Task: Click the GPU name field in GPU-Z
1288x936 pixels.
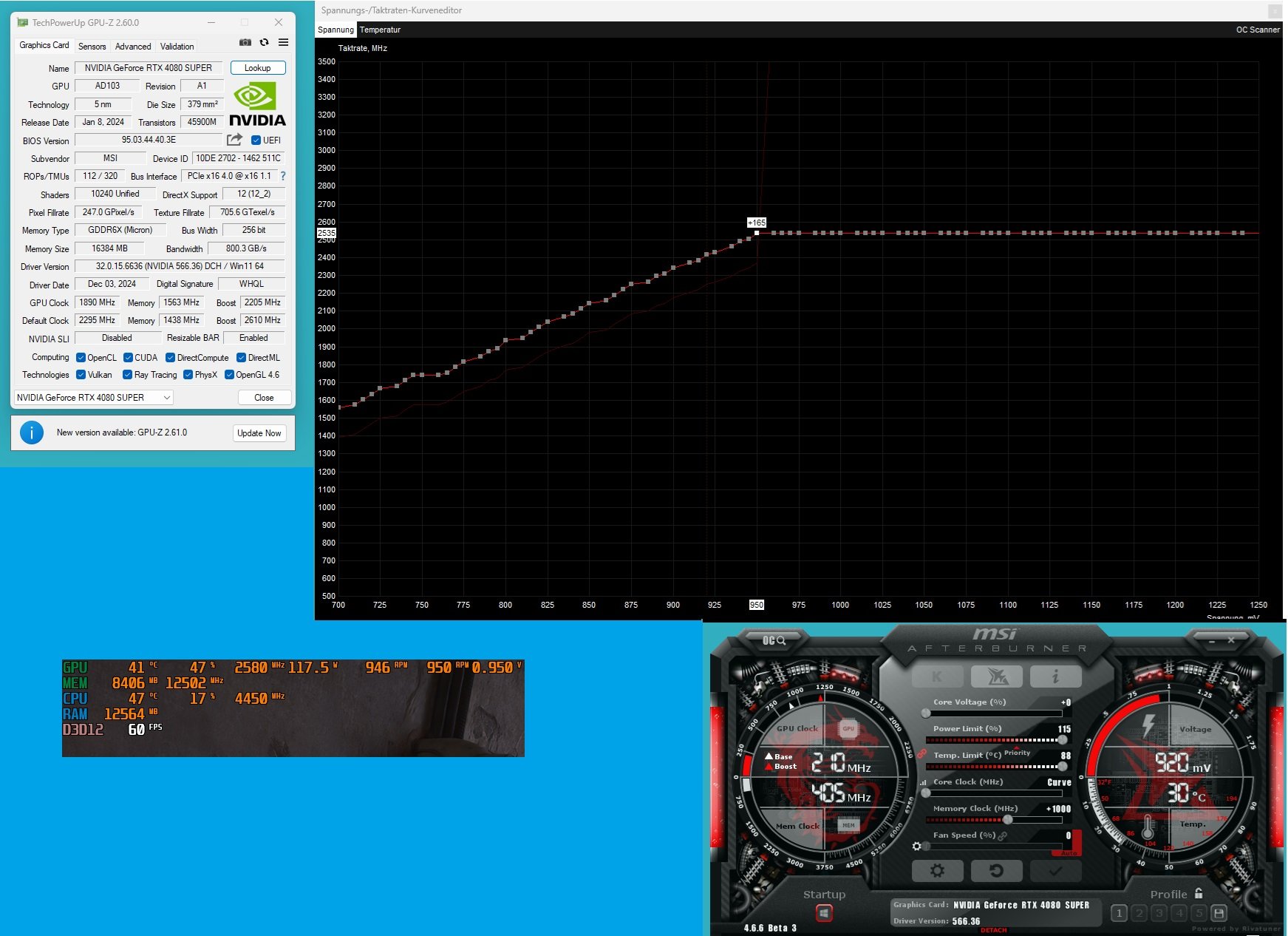Action: pyautogui.click(x=149, y=68)
